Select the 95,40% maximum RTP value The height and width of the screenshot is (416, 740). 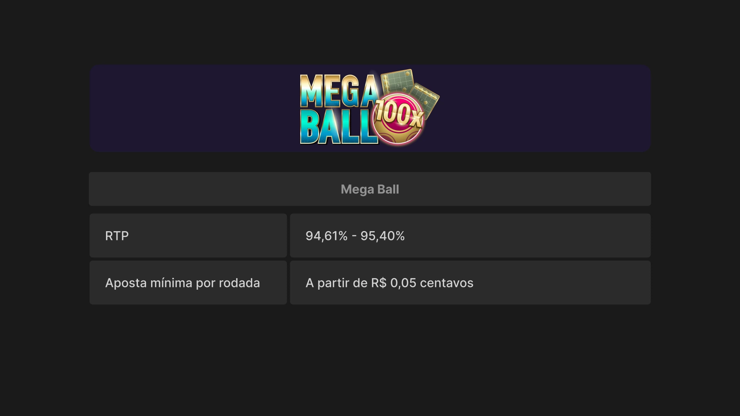point(382,236)
